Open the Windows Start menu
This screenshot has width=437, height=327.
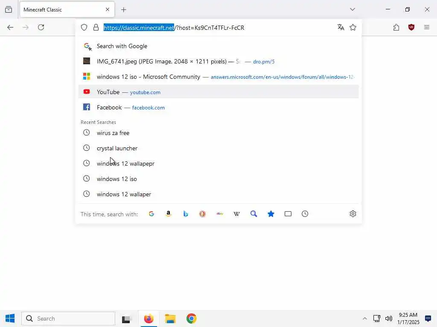pos(10,318)
